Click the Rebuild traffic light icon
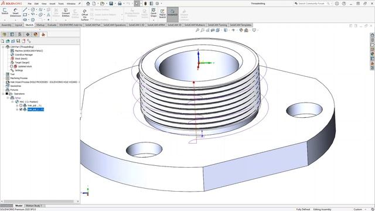The height and width of the screenshot is (211, 375). tap(145, 4)
